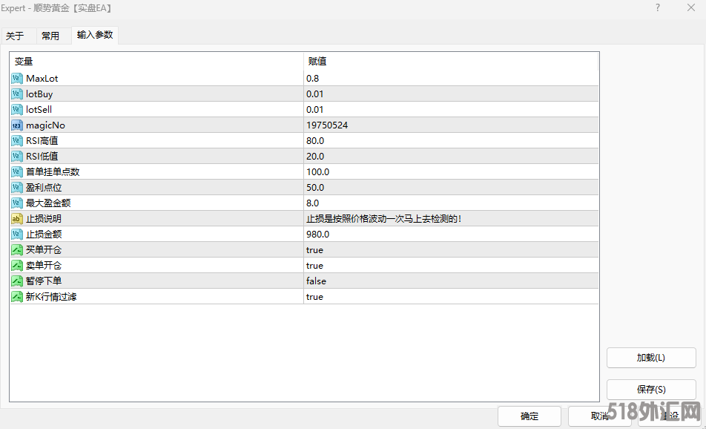Image resolution: width=706 pixels, height=429 pixels.
Task: Click the 止损金额 variable type icon
Action: click(x=17, y=235)
